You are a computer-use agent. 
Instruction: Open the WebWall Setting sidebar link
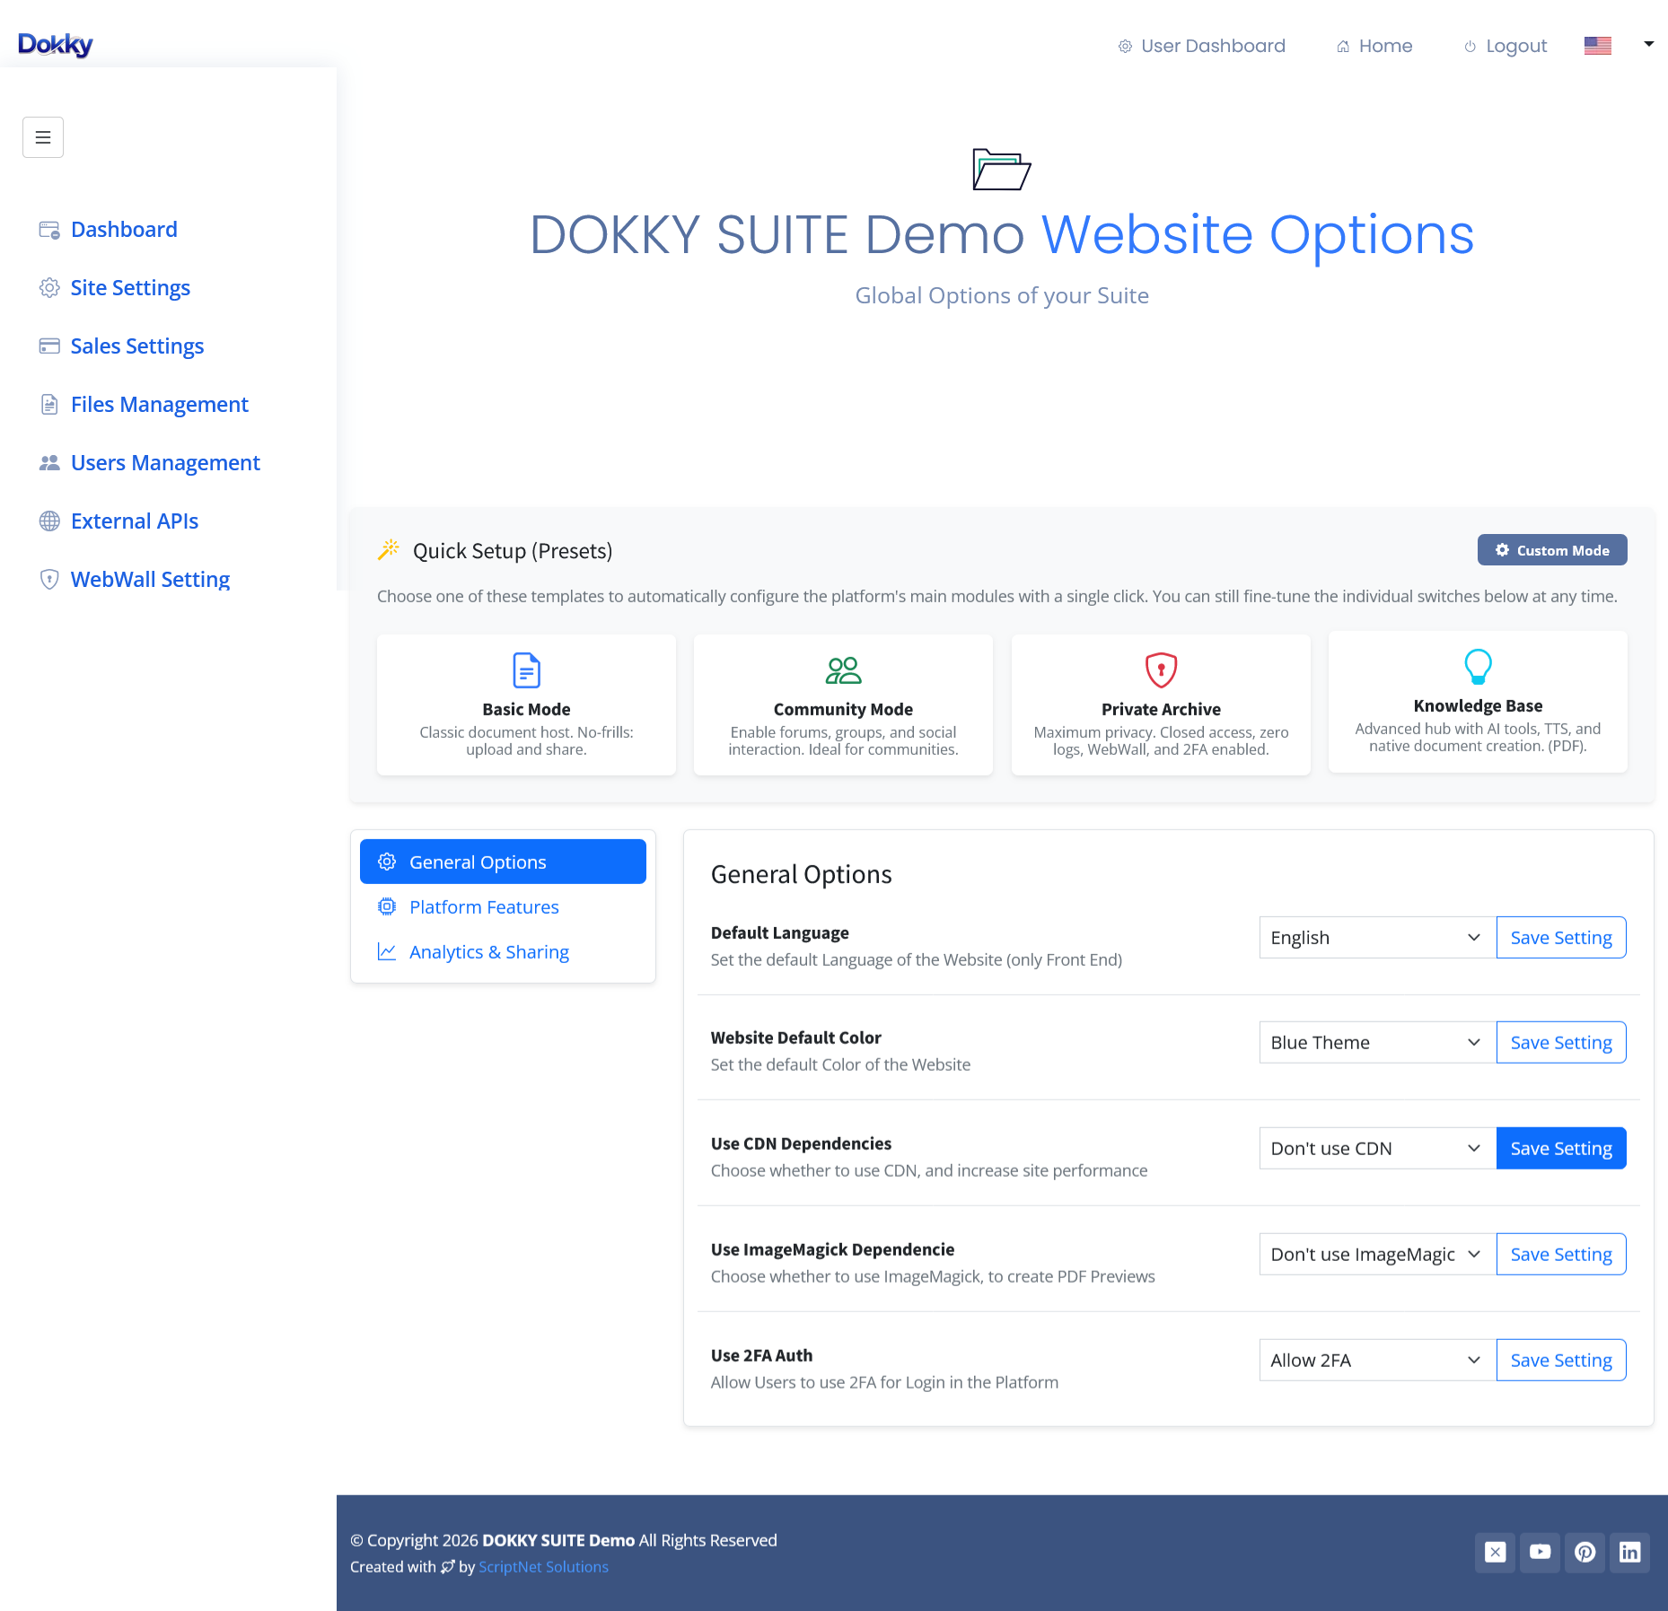click(x=150, y=580)
